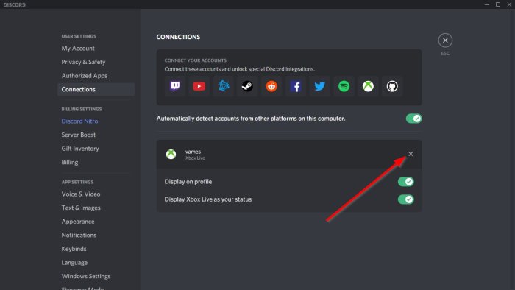Minimize the Discord window

(x=487, y=4)
